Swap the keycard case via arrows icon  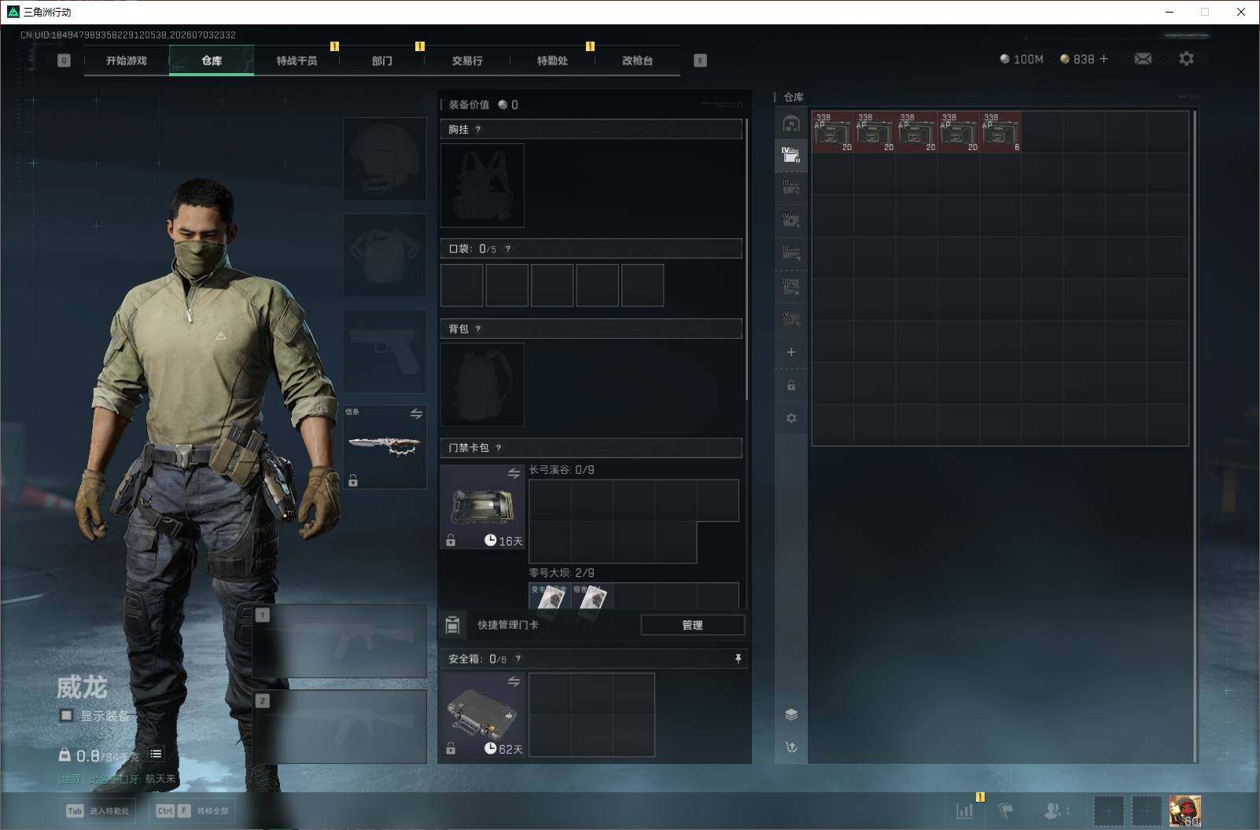point(514,473)
